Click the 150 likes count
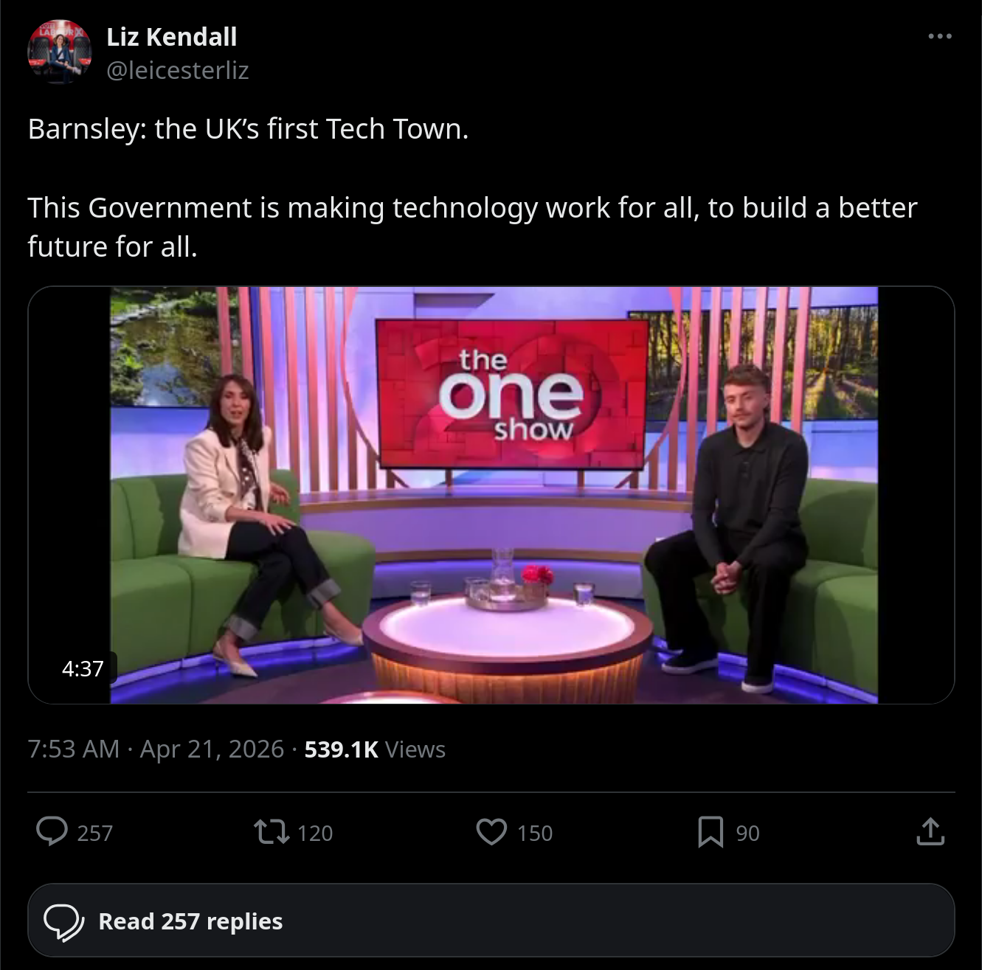Viewport: 982px width, 970px height. click(x=535, y=833)
